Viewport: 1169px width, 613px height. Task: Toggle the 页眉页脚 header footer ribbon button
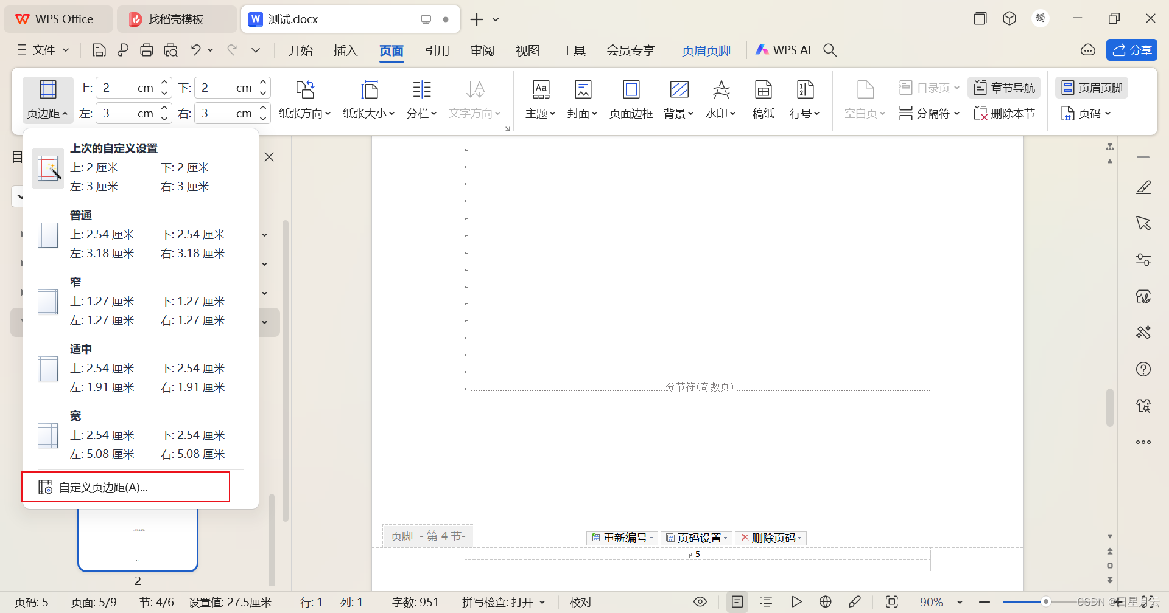tap(1092, 88)
